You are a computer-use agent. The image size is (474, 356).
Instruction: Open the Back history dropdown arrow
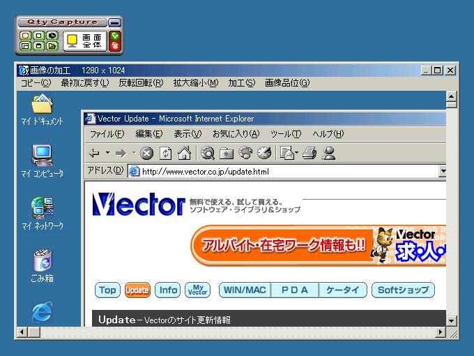[107, 153]
